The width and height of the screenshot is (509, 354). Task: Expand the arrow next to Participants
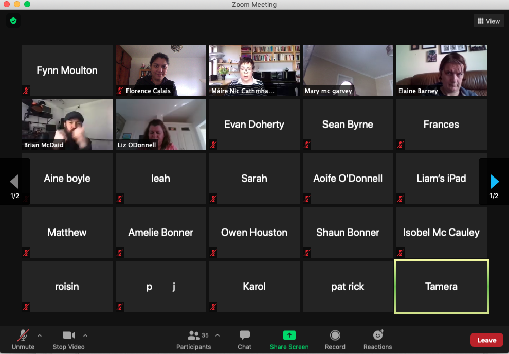point(217,335)
